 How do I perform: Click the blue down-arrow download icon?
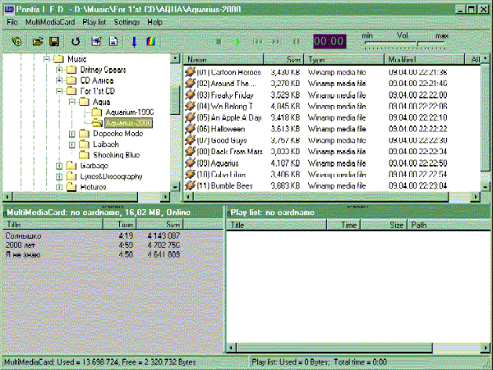point(134,40)
